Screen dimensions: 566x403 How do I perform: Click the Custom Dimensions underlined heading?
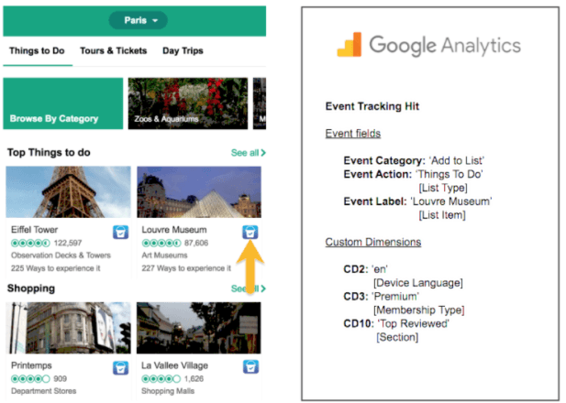click(x=373, y=242)
